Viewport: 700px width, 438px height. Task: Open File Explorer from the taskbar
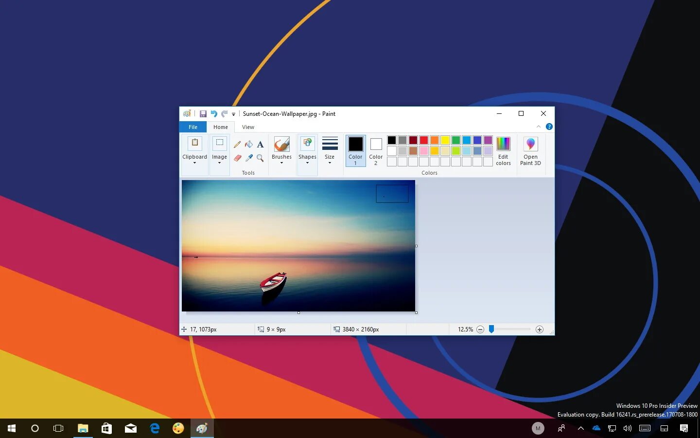click(83, 428)
